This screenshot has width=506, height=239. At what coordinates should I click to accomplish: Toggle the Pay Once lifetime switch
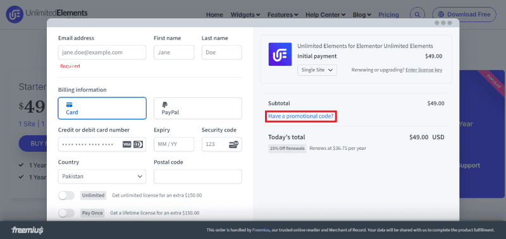(66, 213)
